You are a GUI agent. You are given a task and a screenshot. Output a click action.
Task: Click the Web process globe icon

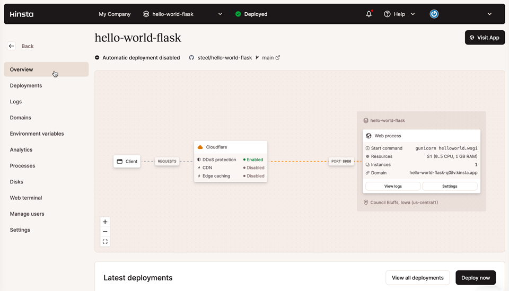368,136
